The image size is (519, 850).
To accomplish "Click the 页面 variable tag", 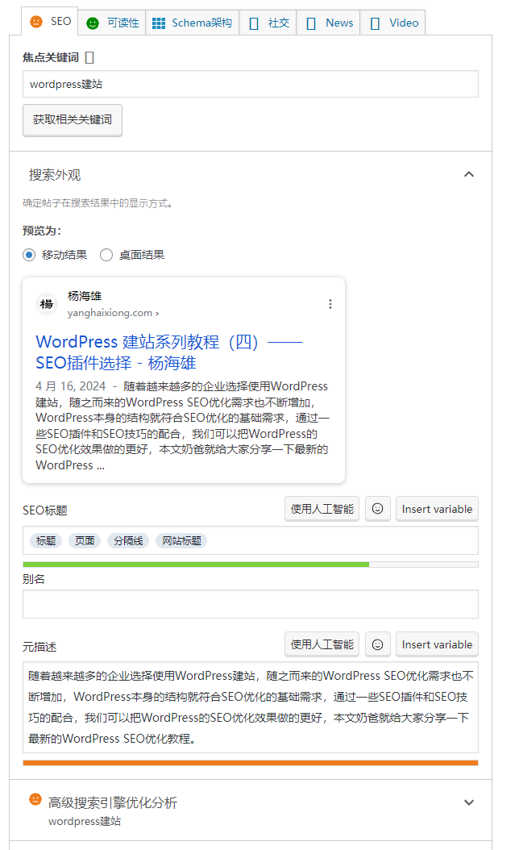I will 85,540.
